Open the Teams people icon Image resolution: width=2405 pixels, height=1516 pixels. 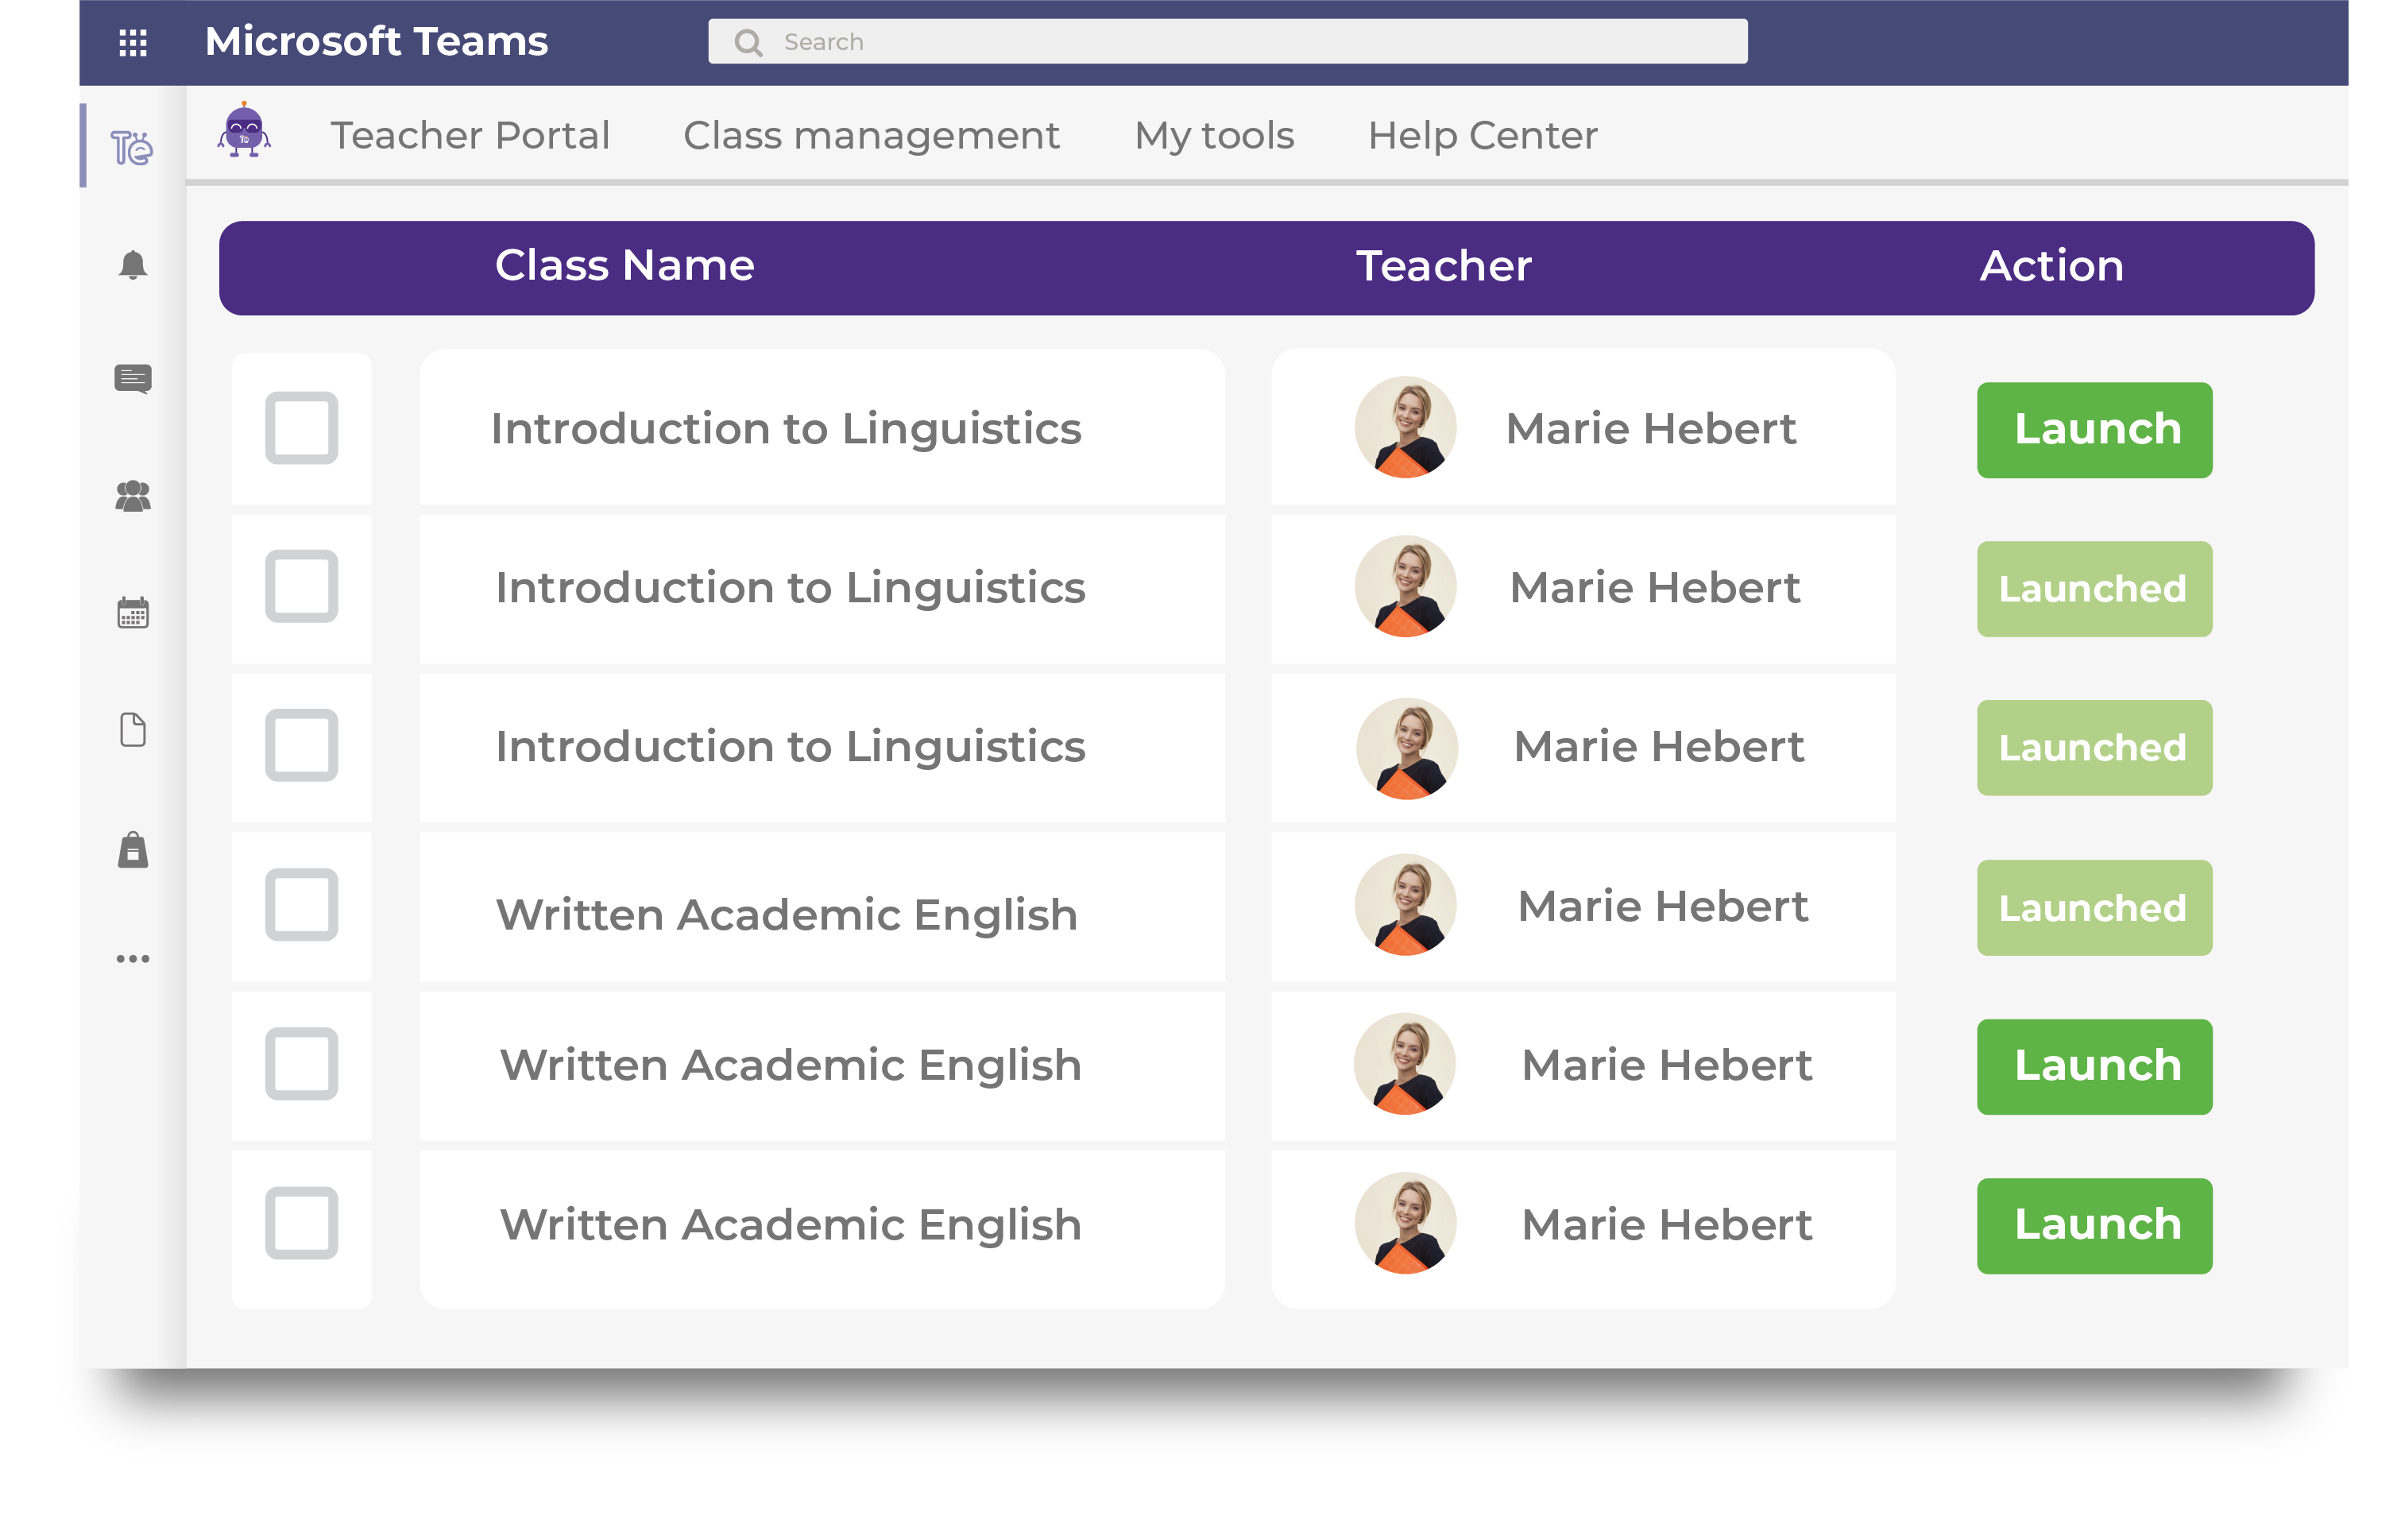133,497
